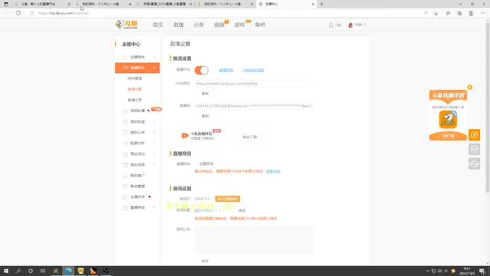The height and width of the screenshot is (276, 490).
Task: Click 修改 next to room title
Action: pyautogui.click(x=242, y=210)
